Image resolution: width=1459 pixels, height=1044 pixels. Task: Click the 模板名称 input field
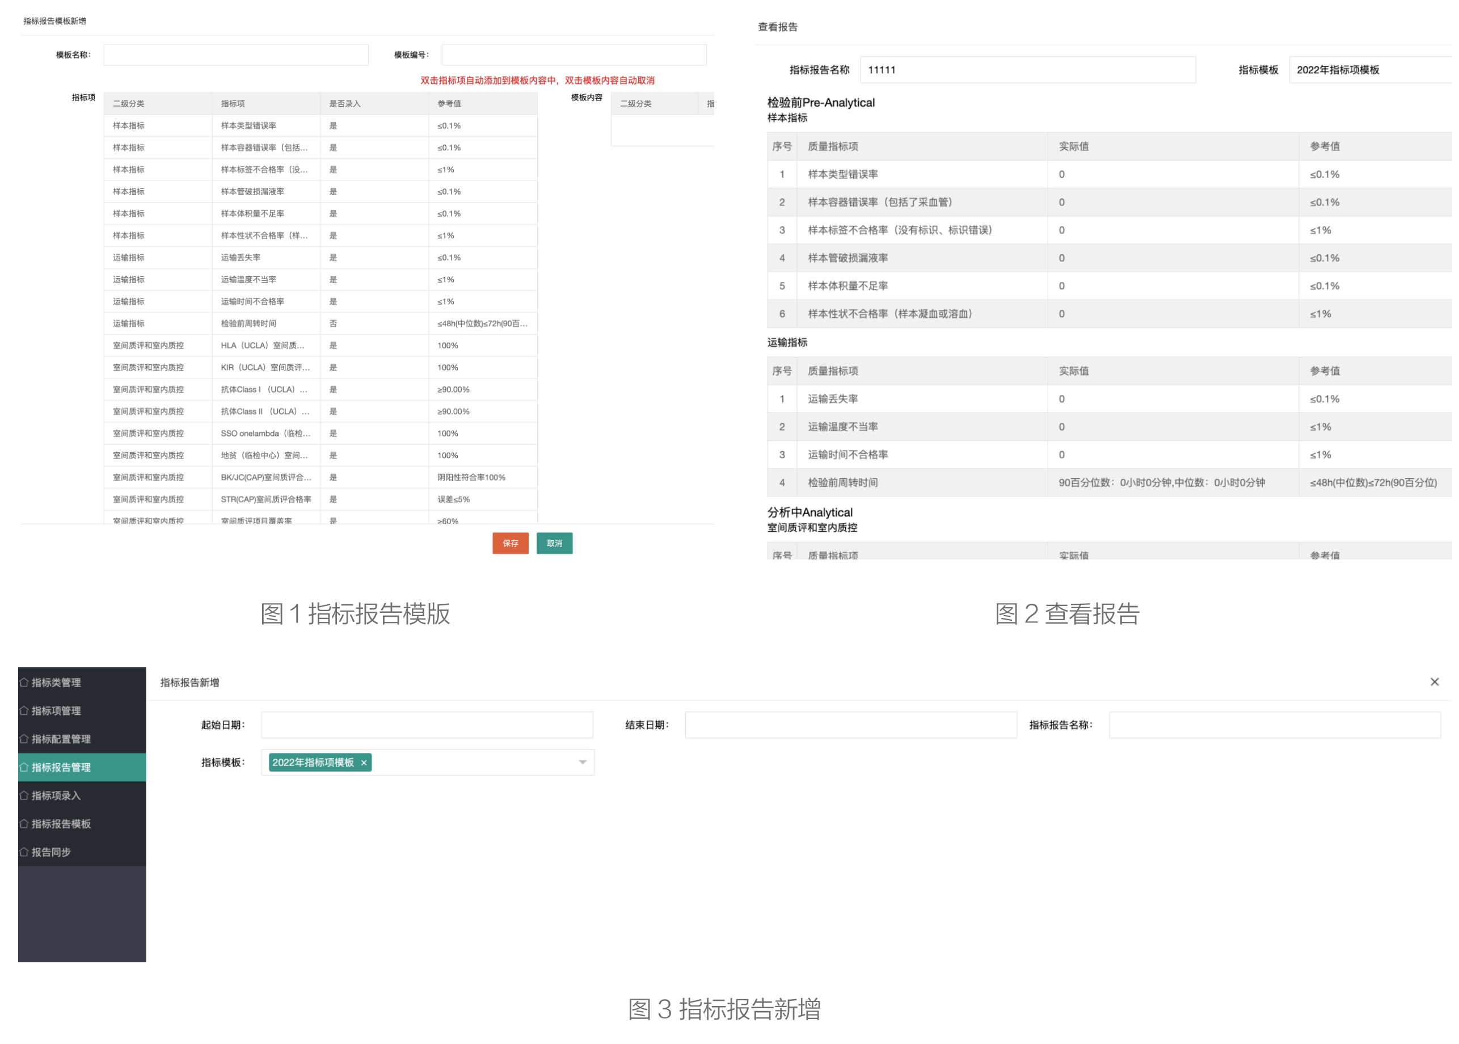(x=236, y=54)
